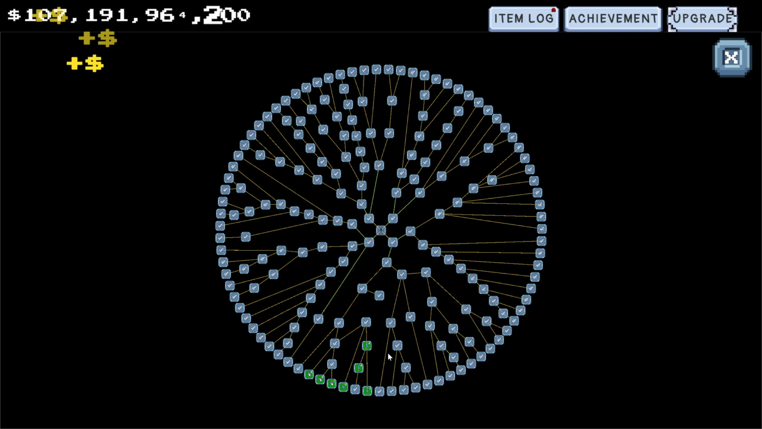Select the UPGRADE button
The height and width of the screenshot is (429, 762).
pyautogui.click(x=702, y=18)
